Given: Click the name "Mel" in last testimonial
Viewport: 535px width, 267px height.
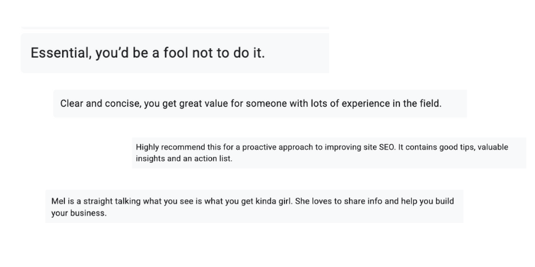Looking at the screenshot, I should click(59, 201).
